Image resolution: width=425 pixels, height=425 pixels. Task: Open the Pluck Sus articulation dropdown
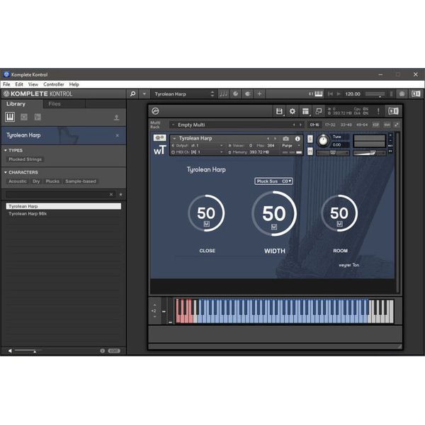point(273,181)
